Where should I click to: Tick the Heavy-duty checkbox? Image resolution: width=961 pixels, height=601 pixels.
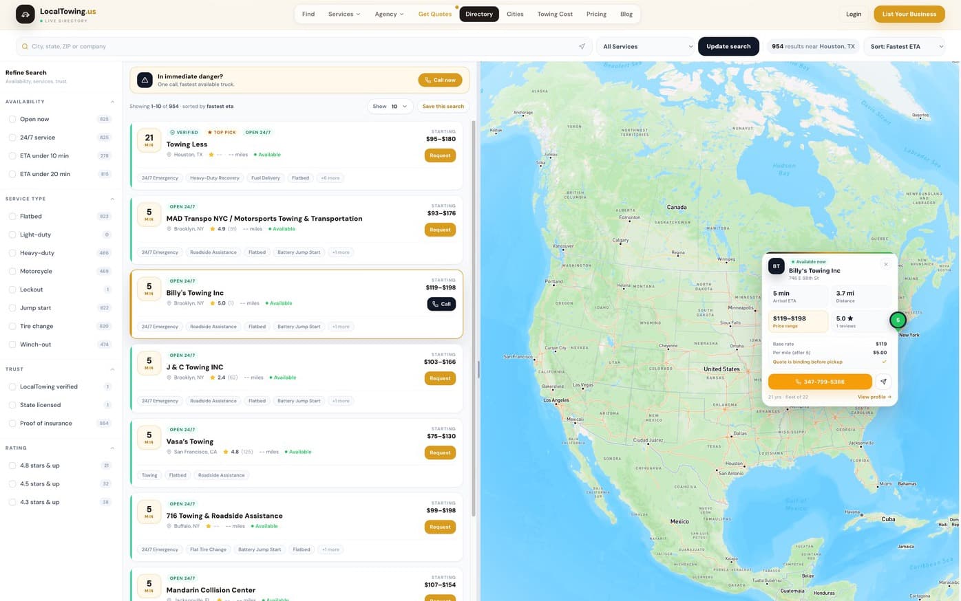12,253
